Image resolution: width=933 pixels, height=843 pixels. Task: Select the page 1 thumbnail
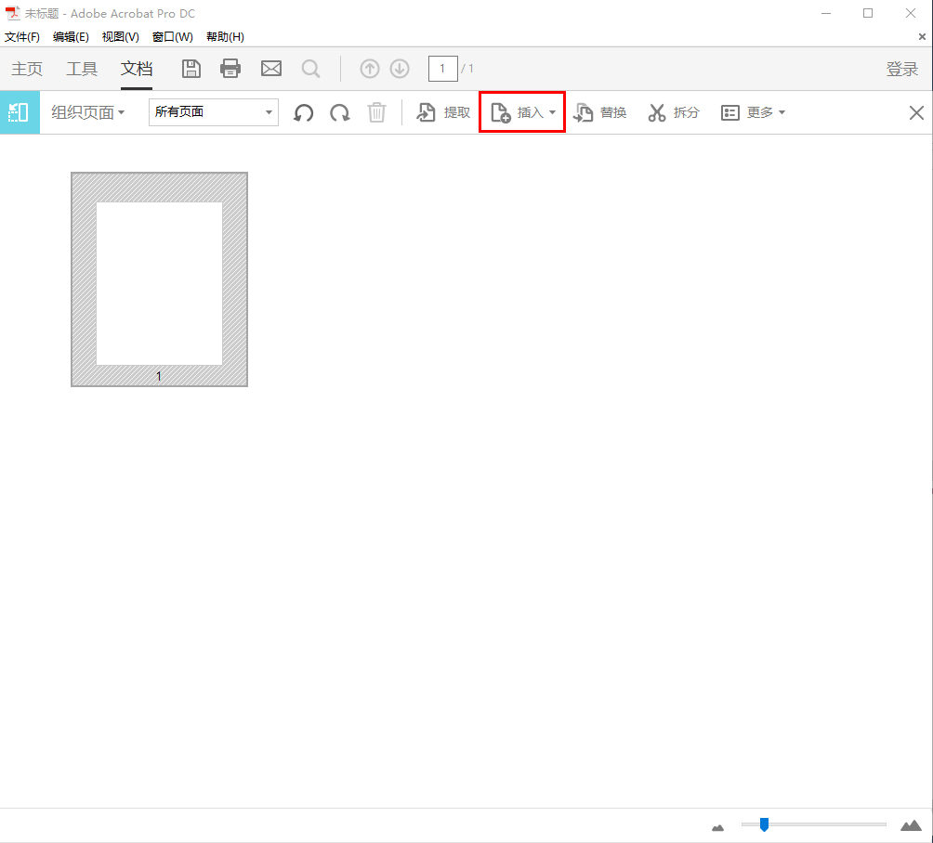[x=160, y=279]
